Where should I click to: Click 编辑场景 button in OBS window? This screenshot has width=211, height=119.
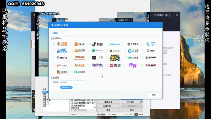point(108,102)
